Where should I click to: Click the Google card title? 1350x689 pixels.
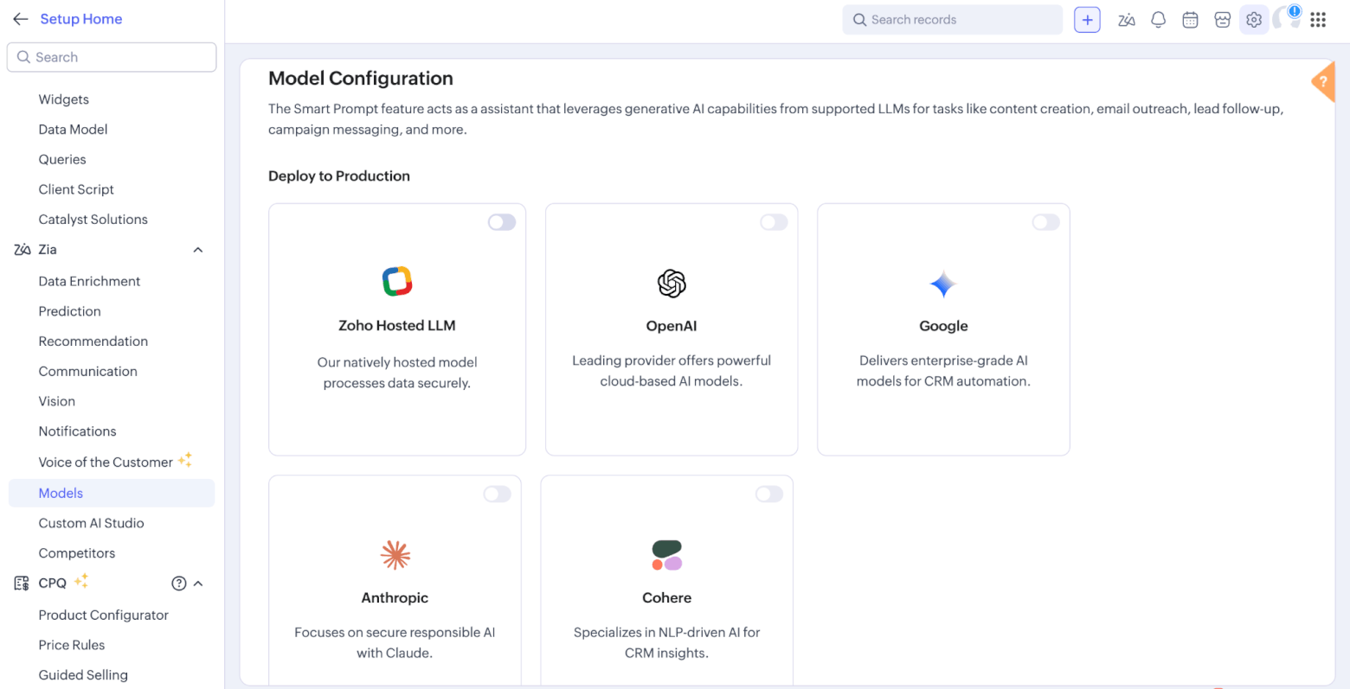(943, 326)
